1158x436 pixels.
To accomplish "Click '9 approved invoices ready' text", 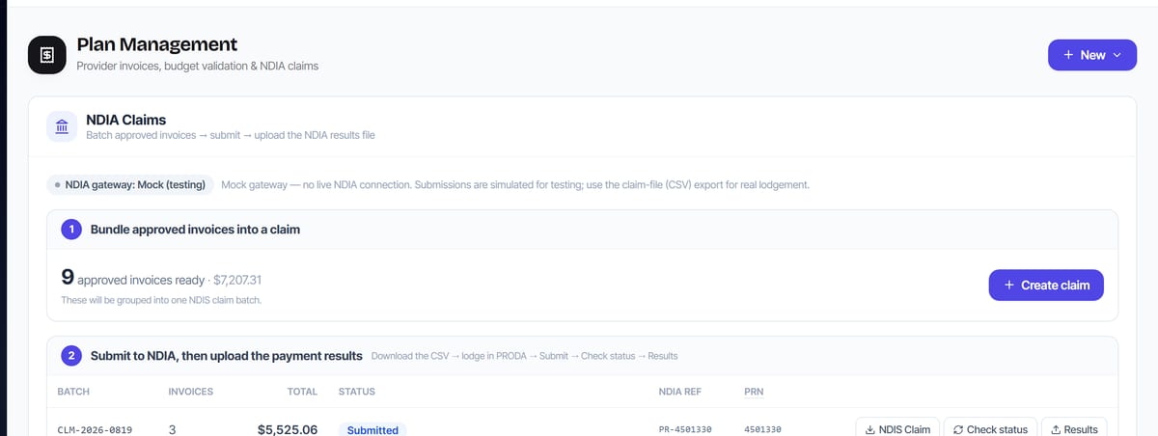I will (x=133, y=280).
